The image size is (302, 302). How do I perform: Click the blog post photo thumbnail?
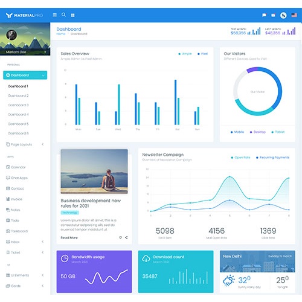point(94,172)
